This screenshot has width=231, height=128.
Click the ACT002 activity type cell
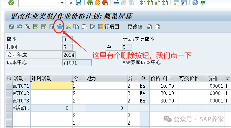21,93
